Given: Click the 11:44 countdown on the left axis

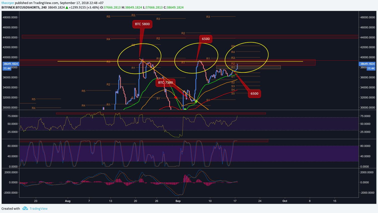Looking at the screenshot, I should coord(7,68).
